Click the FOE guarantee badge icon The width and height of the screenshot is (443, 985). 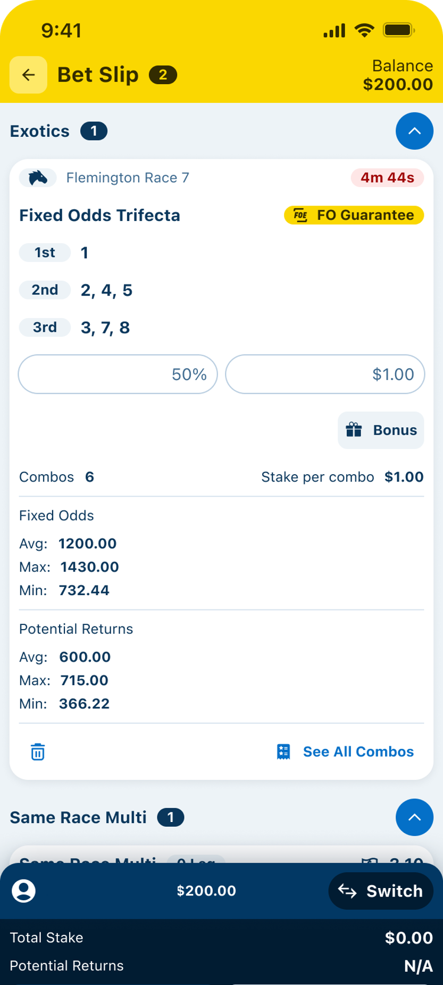click(300, 215)
